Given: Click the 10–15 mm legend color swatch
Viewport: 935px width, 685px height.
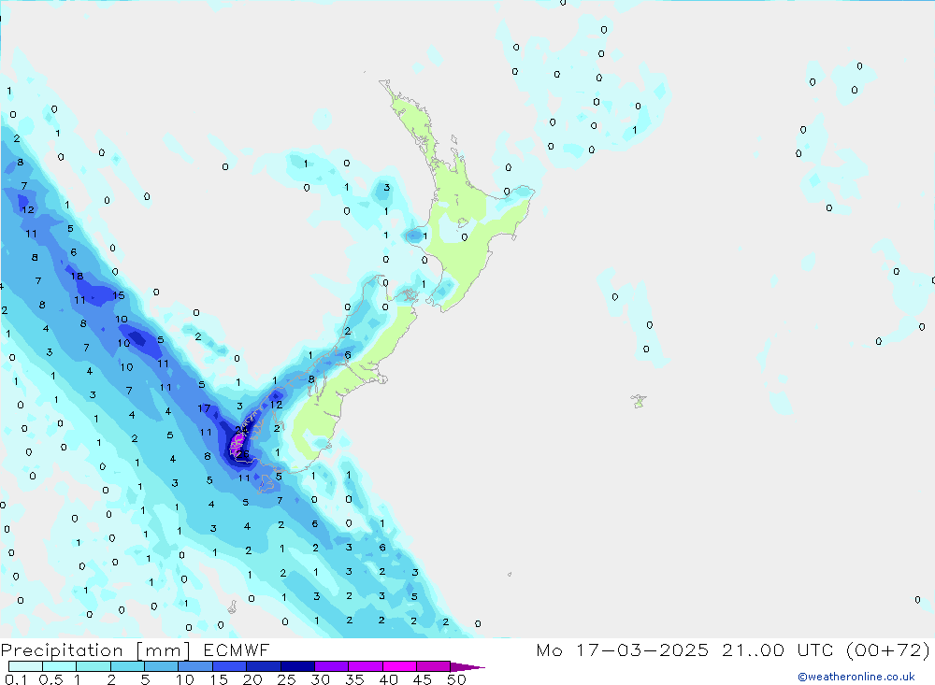Looking at the screenshot, I should 195,666.
